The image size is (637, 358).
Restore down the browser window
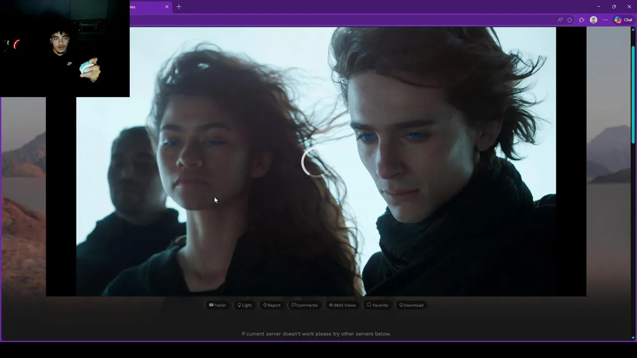pyautogui.click(x=614, y=6)
